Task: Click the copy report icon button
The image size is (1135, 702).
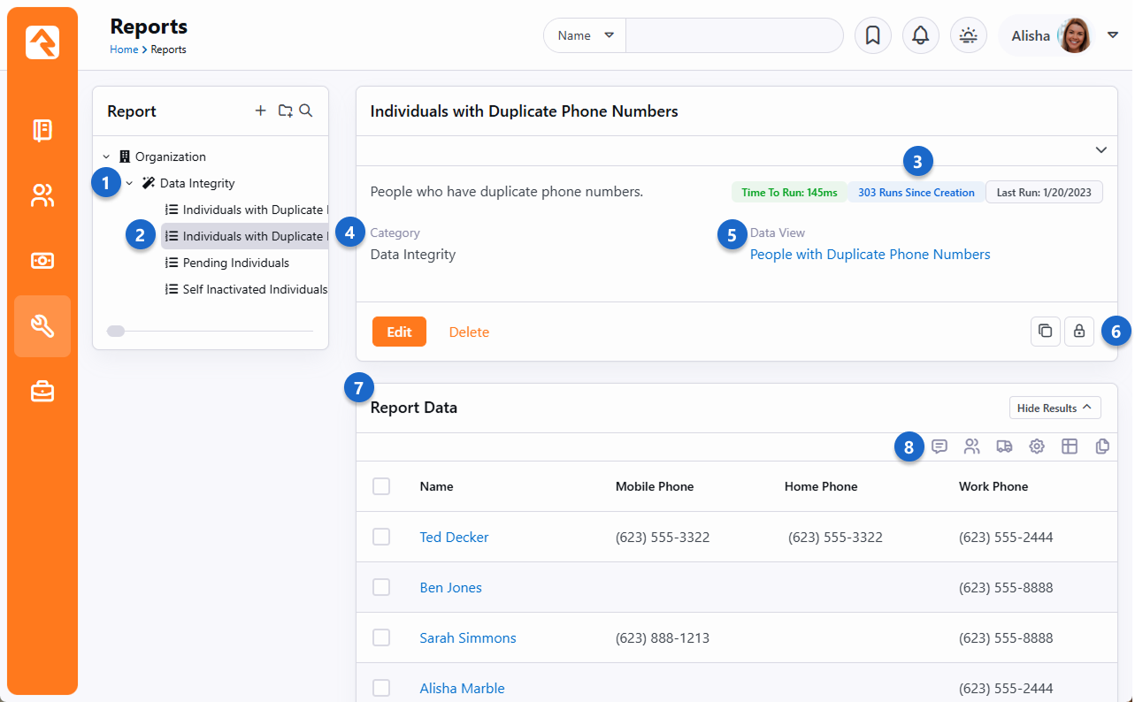Action: pyautogui.click(x=1045, y=331)
